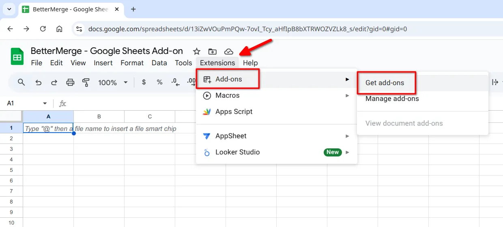This screenshot has height=227, width=503.
Task: Format as currency with dollar icon
Action: [x=144, y=82]
